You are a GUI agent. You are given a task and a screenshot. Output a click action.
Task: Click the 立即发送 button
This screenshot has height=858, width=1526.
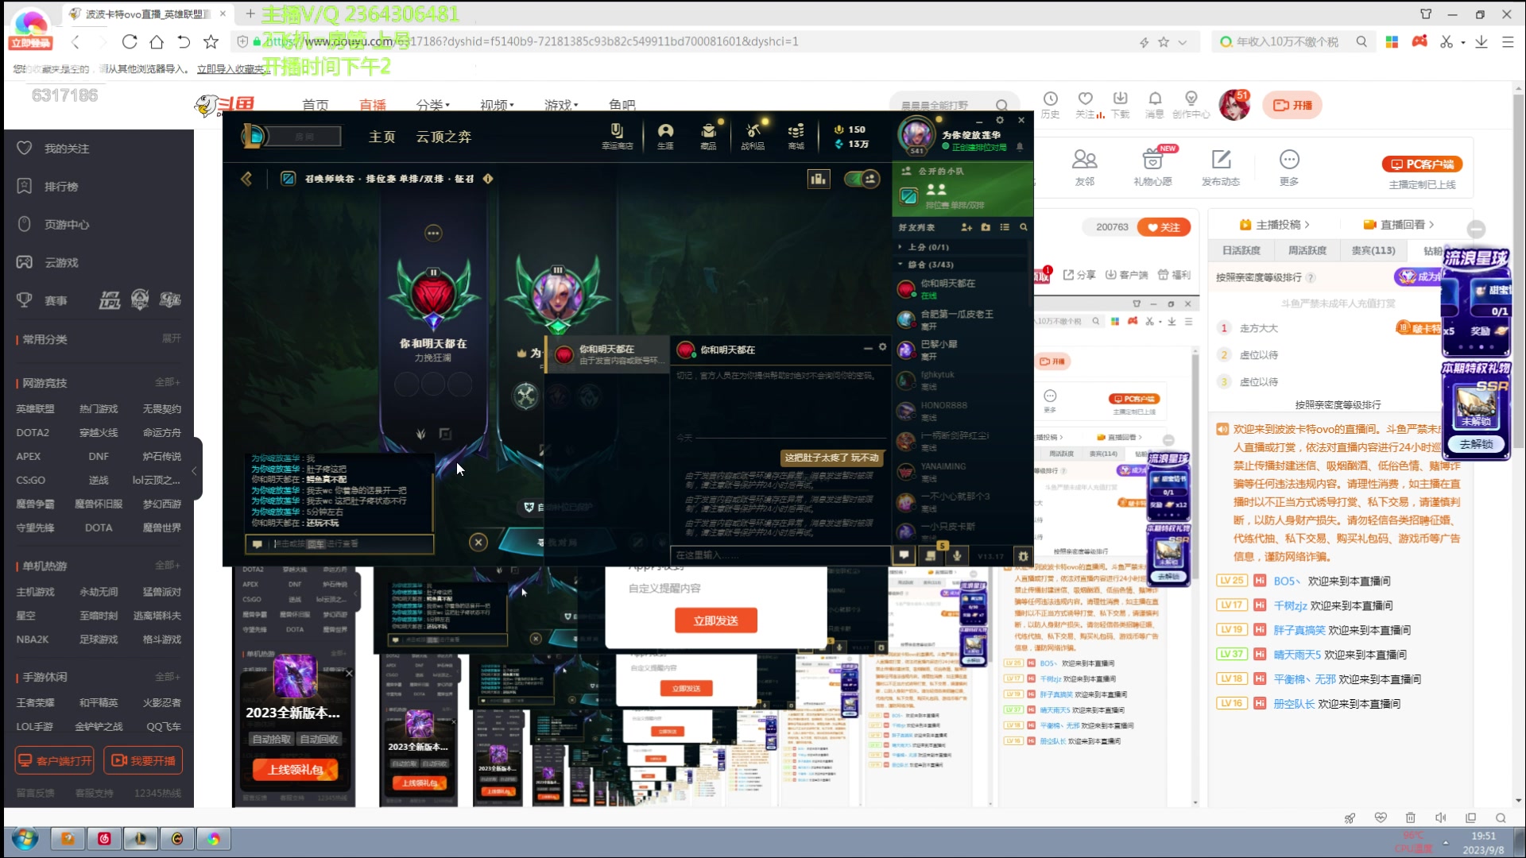[x=715, y=620]
